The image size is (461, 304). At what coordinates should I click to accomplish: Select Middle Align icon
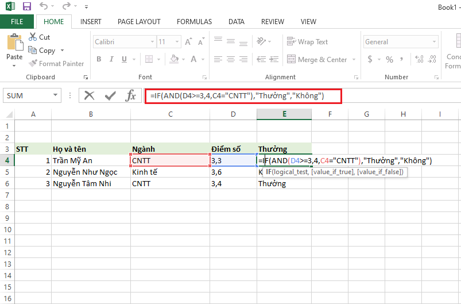tap(231, 41)
